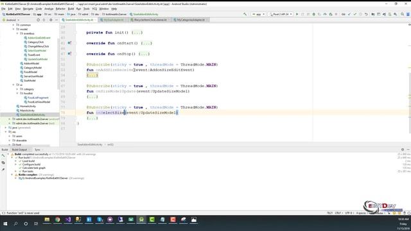Open the app run configuration dropdown
This screenshot has width=411, height=231.
pos(258,14)
